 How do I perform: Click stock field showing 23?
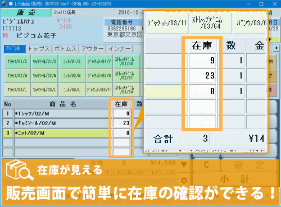121,123
